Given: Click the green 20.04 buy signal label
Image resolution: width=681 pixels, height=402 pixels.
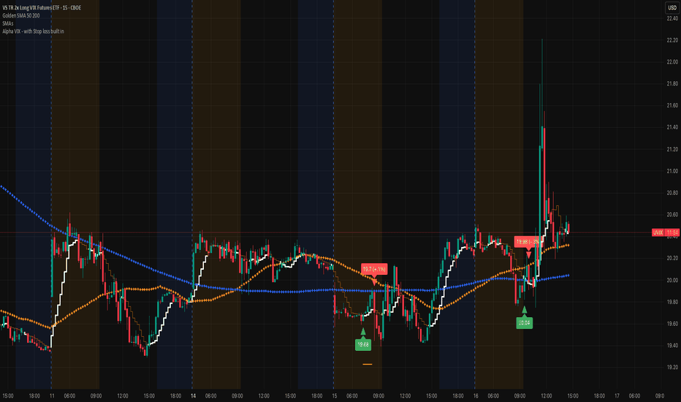Looking at the screenshot, I should coord(524,322).
